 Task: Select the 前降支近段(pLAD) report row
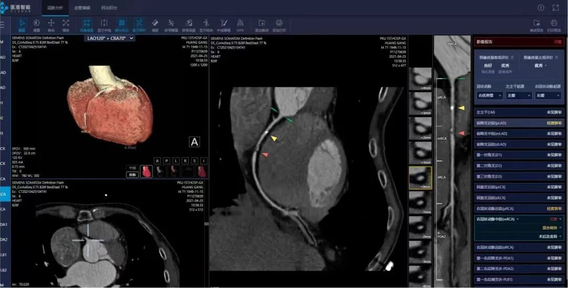coord(519,123)
